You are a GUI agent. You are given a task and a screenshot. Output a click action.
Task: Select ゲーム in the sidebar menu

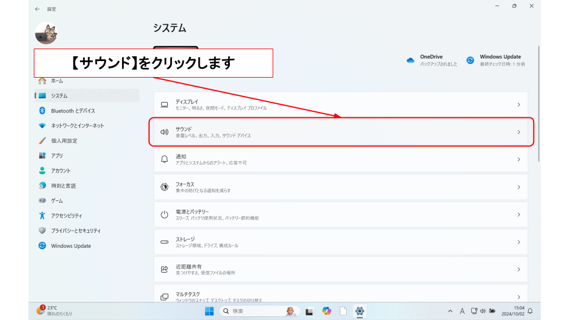coord(57,201)
